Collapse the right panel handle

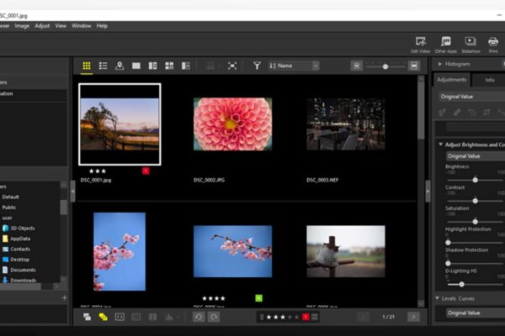(x=428, y=192)
